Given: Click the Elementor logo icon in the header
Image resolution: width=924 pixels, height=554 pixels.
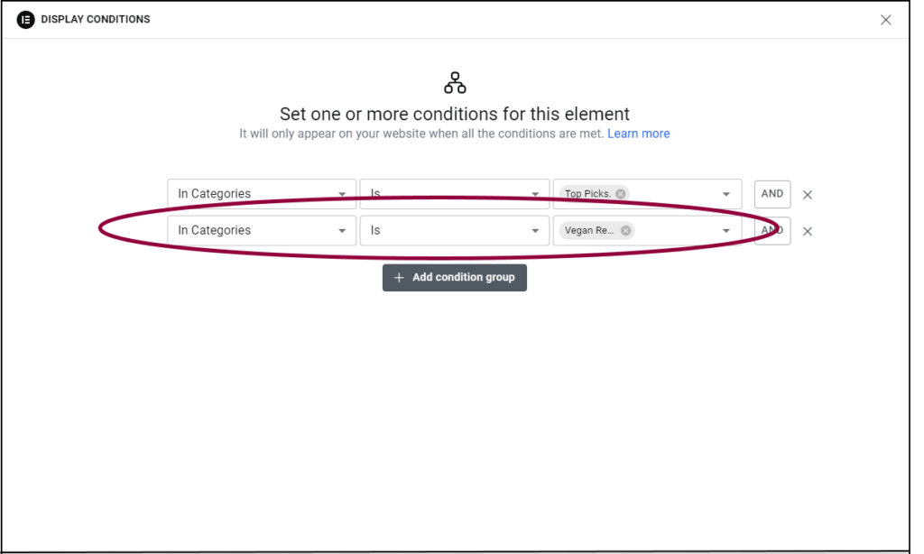Looking at the screenshot, I should (25, 19).
